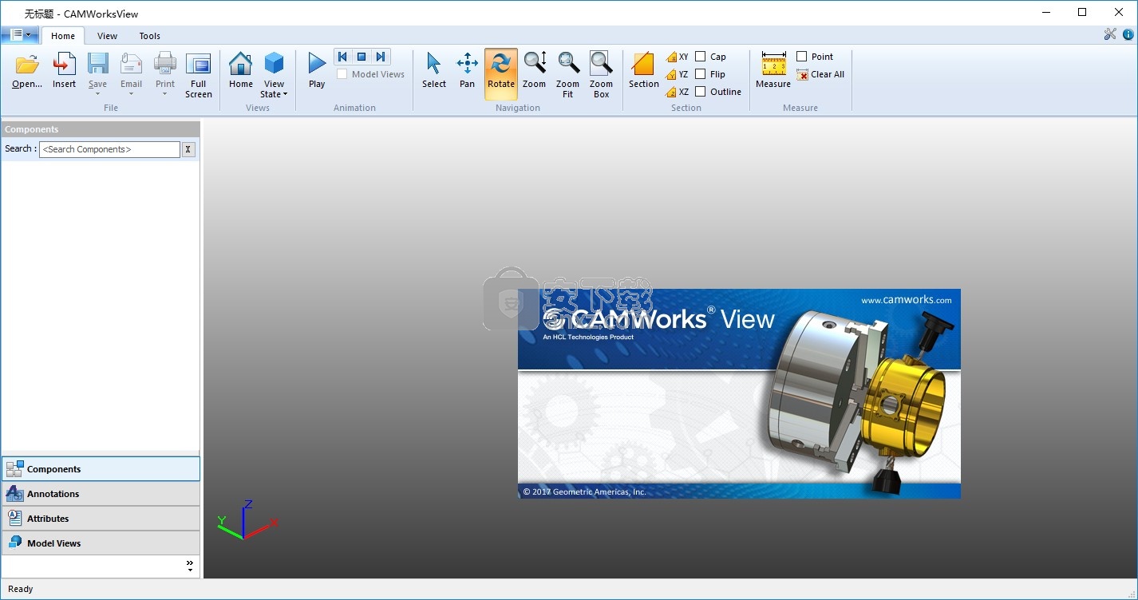This screenshot has width=1138, height=600.
Task: Click the Save disk icon
Action: click(97, 65)
